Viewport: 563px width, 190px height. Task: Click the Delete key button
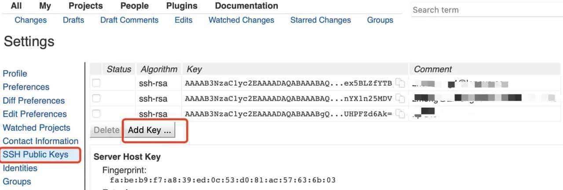click(106, 130)
